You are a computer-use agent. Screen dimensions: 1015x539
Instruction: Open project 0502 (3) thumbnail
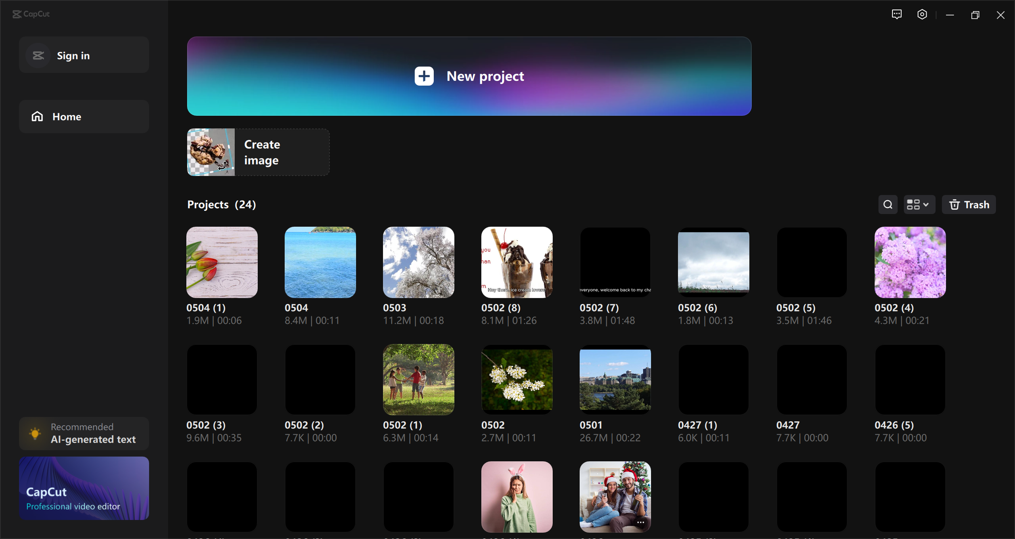click(222, 379)
